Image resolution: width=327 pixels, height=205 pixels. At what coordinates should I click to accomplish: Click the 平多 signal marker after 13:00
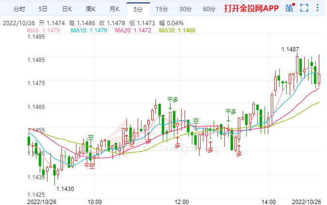click(231, 111)
